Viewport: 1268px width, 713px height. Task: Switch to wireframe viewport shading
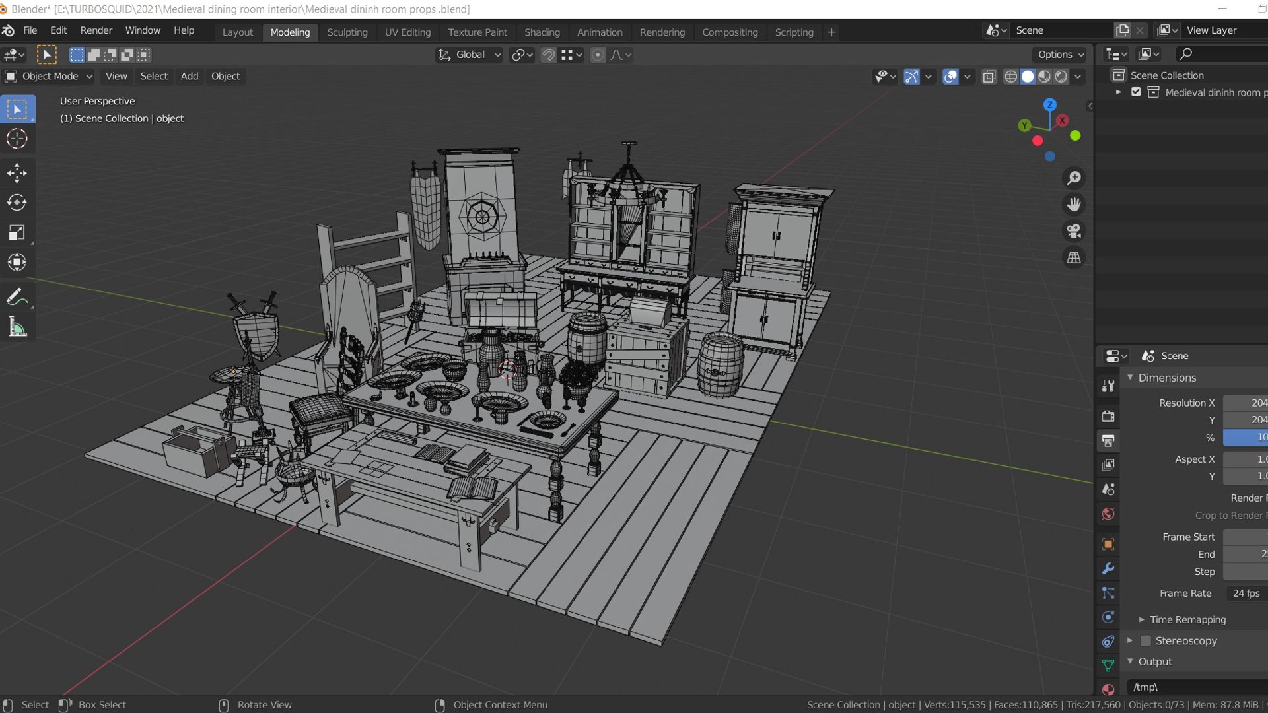point(1010,77)
